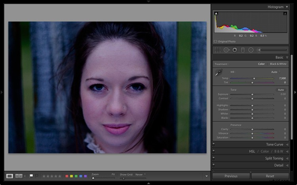Screen dimensions: 297x185
Task: Expand the Detail panel
Action: point(287,165)
